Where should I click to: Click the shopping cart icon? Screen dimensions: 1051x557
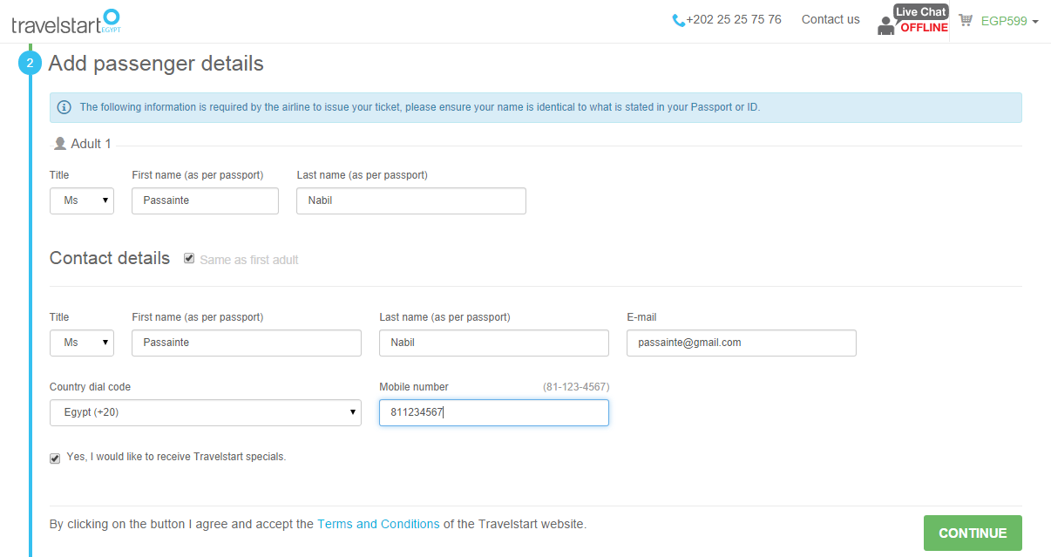pos(966,20)
